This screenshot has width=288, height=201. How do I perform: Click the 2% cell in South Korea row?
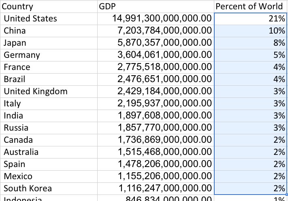pos(250,188)
